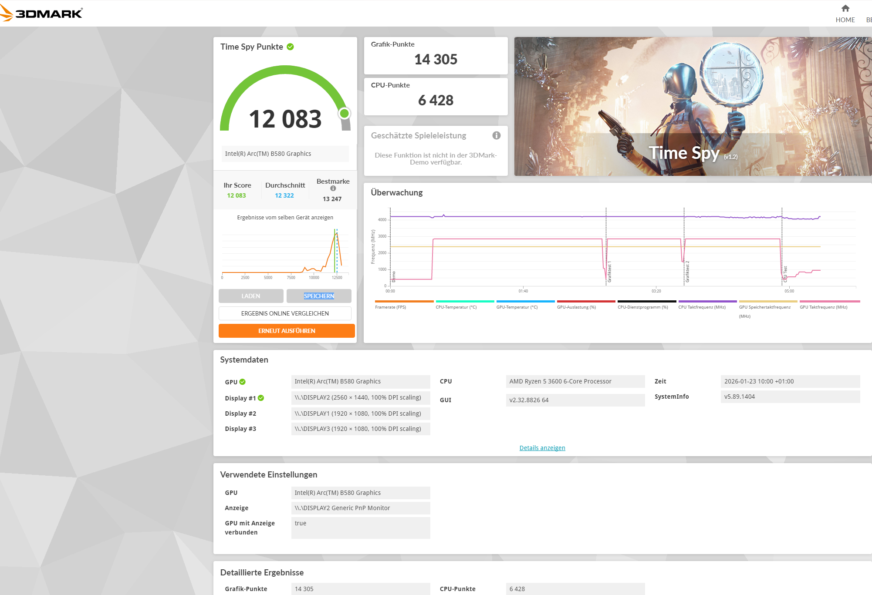
Task: Toggle the GPU-Auslastung legend swatch
Action: 586,301
